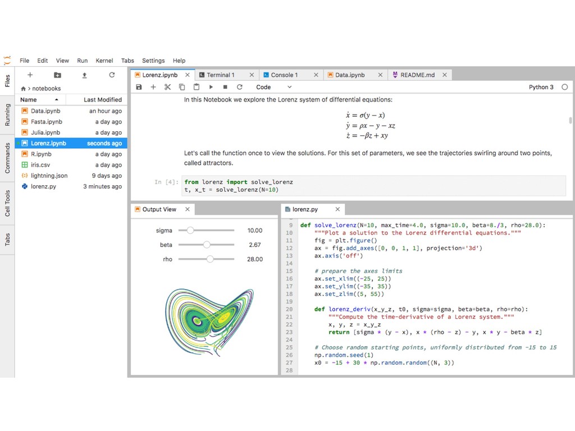
Task: Insert a new cell with the plus icon
Action: point(153,87)
